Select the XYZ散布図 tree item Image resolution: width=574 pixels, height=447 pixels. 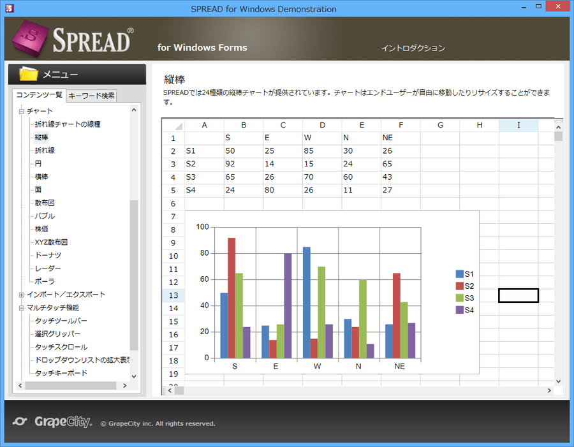coord(51,242)
